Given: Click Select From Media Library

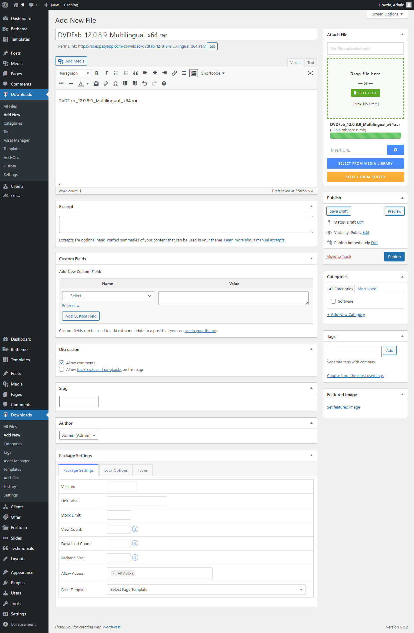Looking at the screenshot, I should click(x=365, y=163).
